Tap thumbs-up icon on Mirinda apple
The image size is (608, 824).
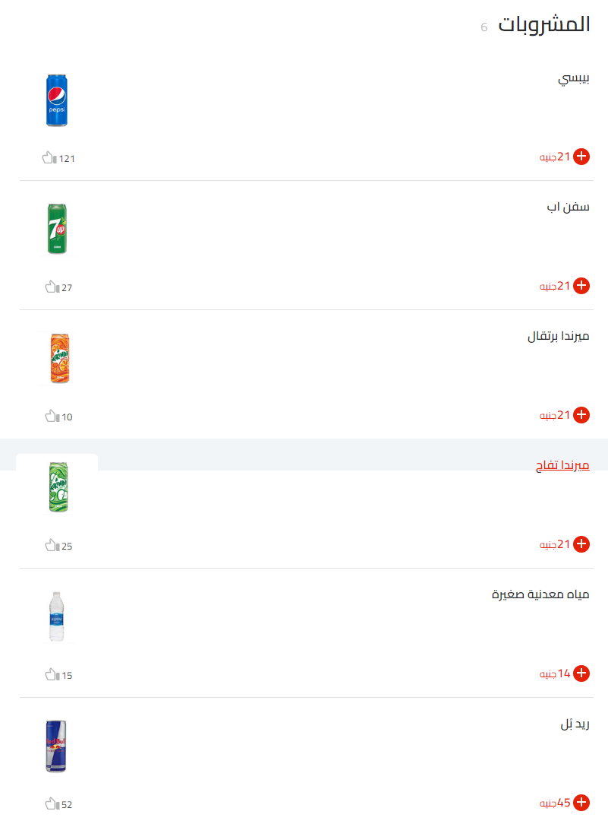[x=52, y=545]
